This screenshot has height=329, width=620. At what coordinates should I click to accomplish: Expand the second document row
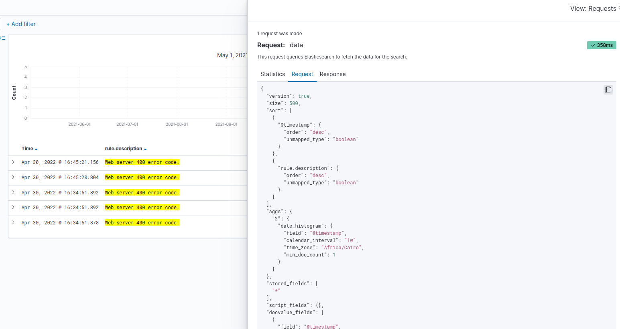click(13, 177)
